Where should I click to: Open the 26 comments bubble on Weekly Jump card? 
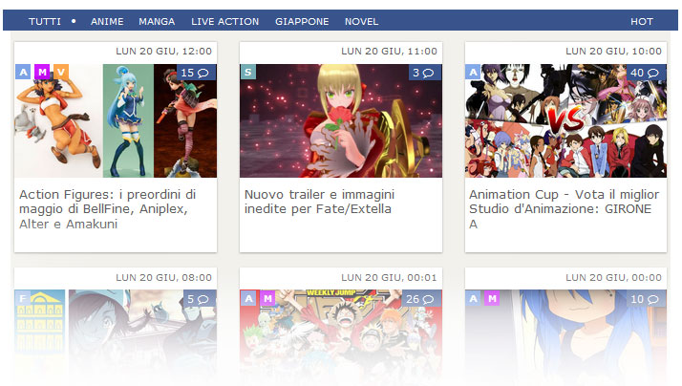pyautogui.click(x=421, y=298)
